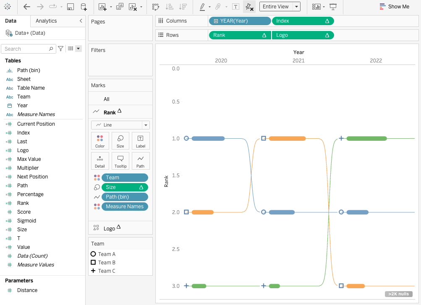The image size is (421, 305).
Task: Click the Search field in Data pane
Action: (29, 49)
